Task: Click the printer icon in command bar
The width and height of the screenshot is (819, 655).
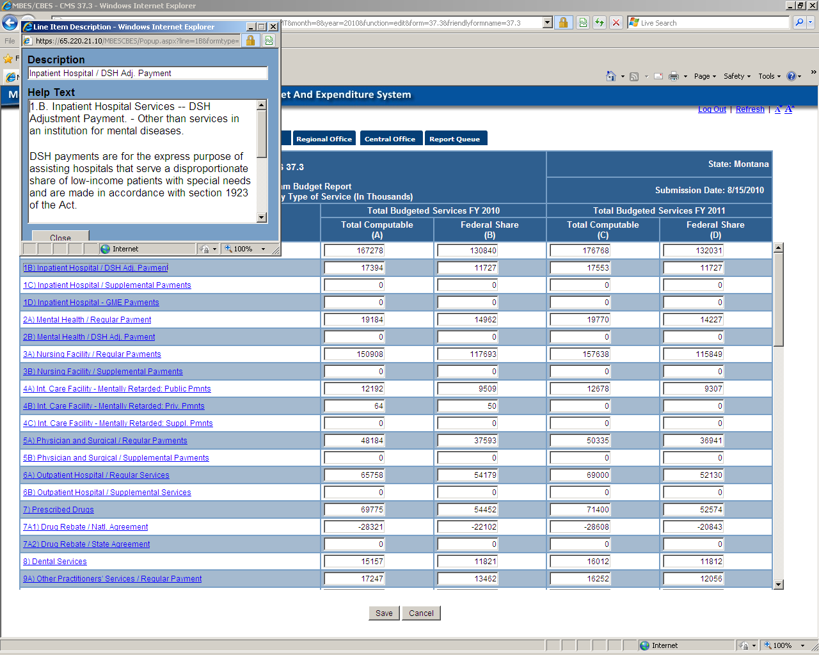Action: tap(673, 76)
